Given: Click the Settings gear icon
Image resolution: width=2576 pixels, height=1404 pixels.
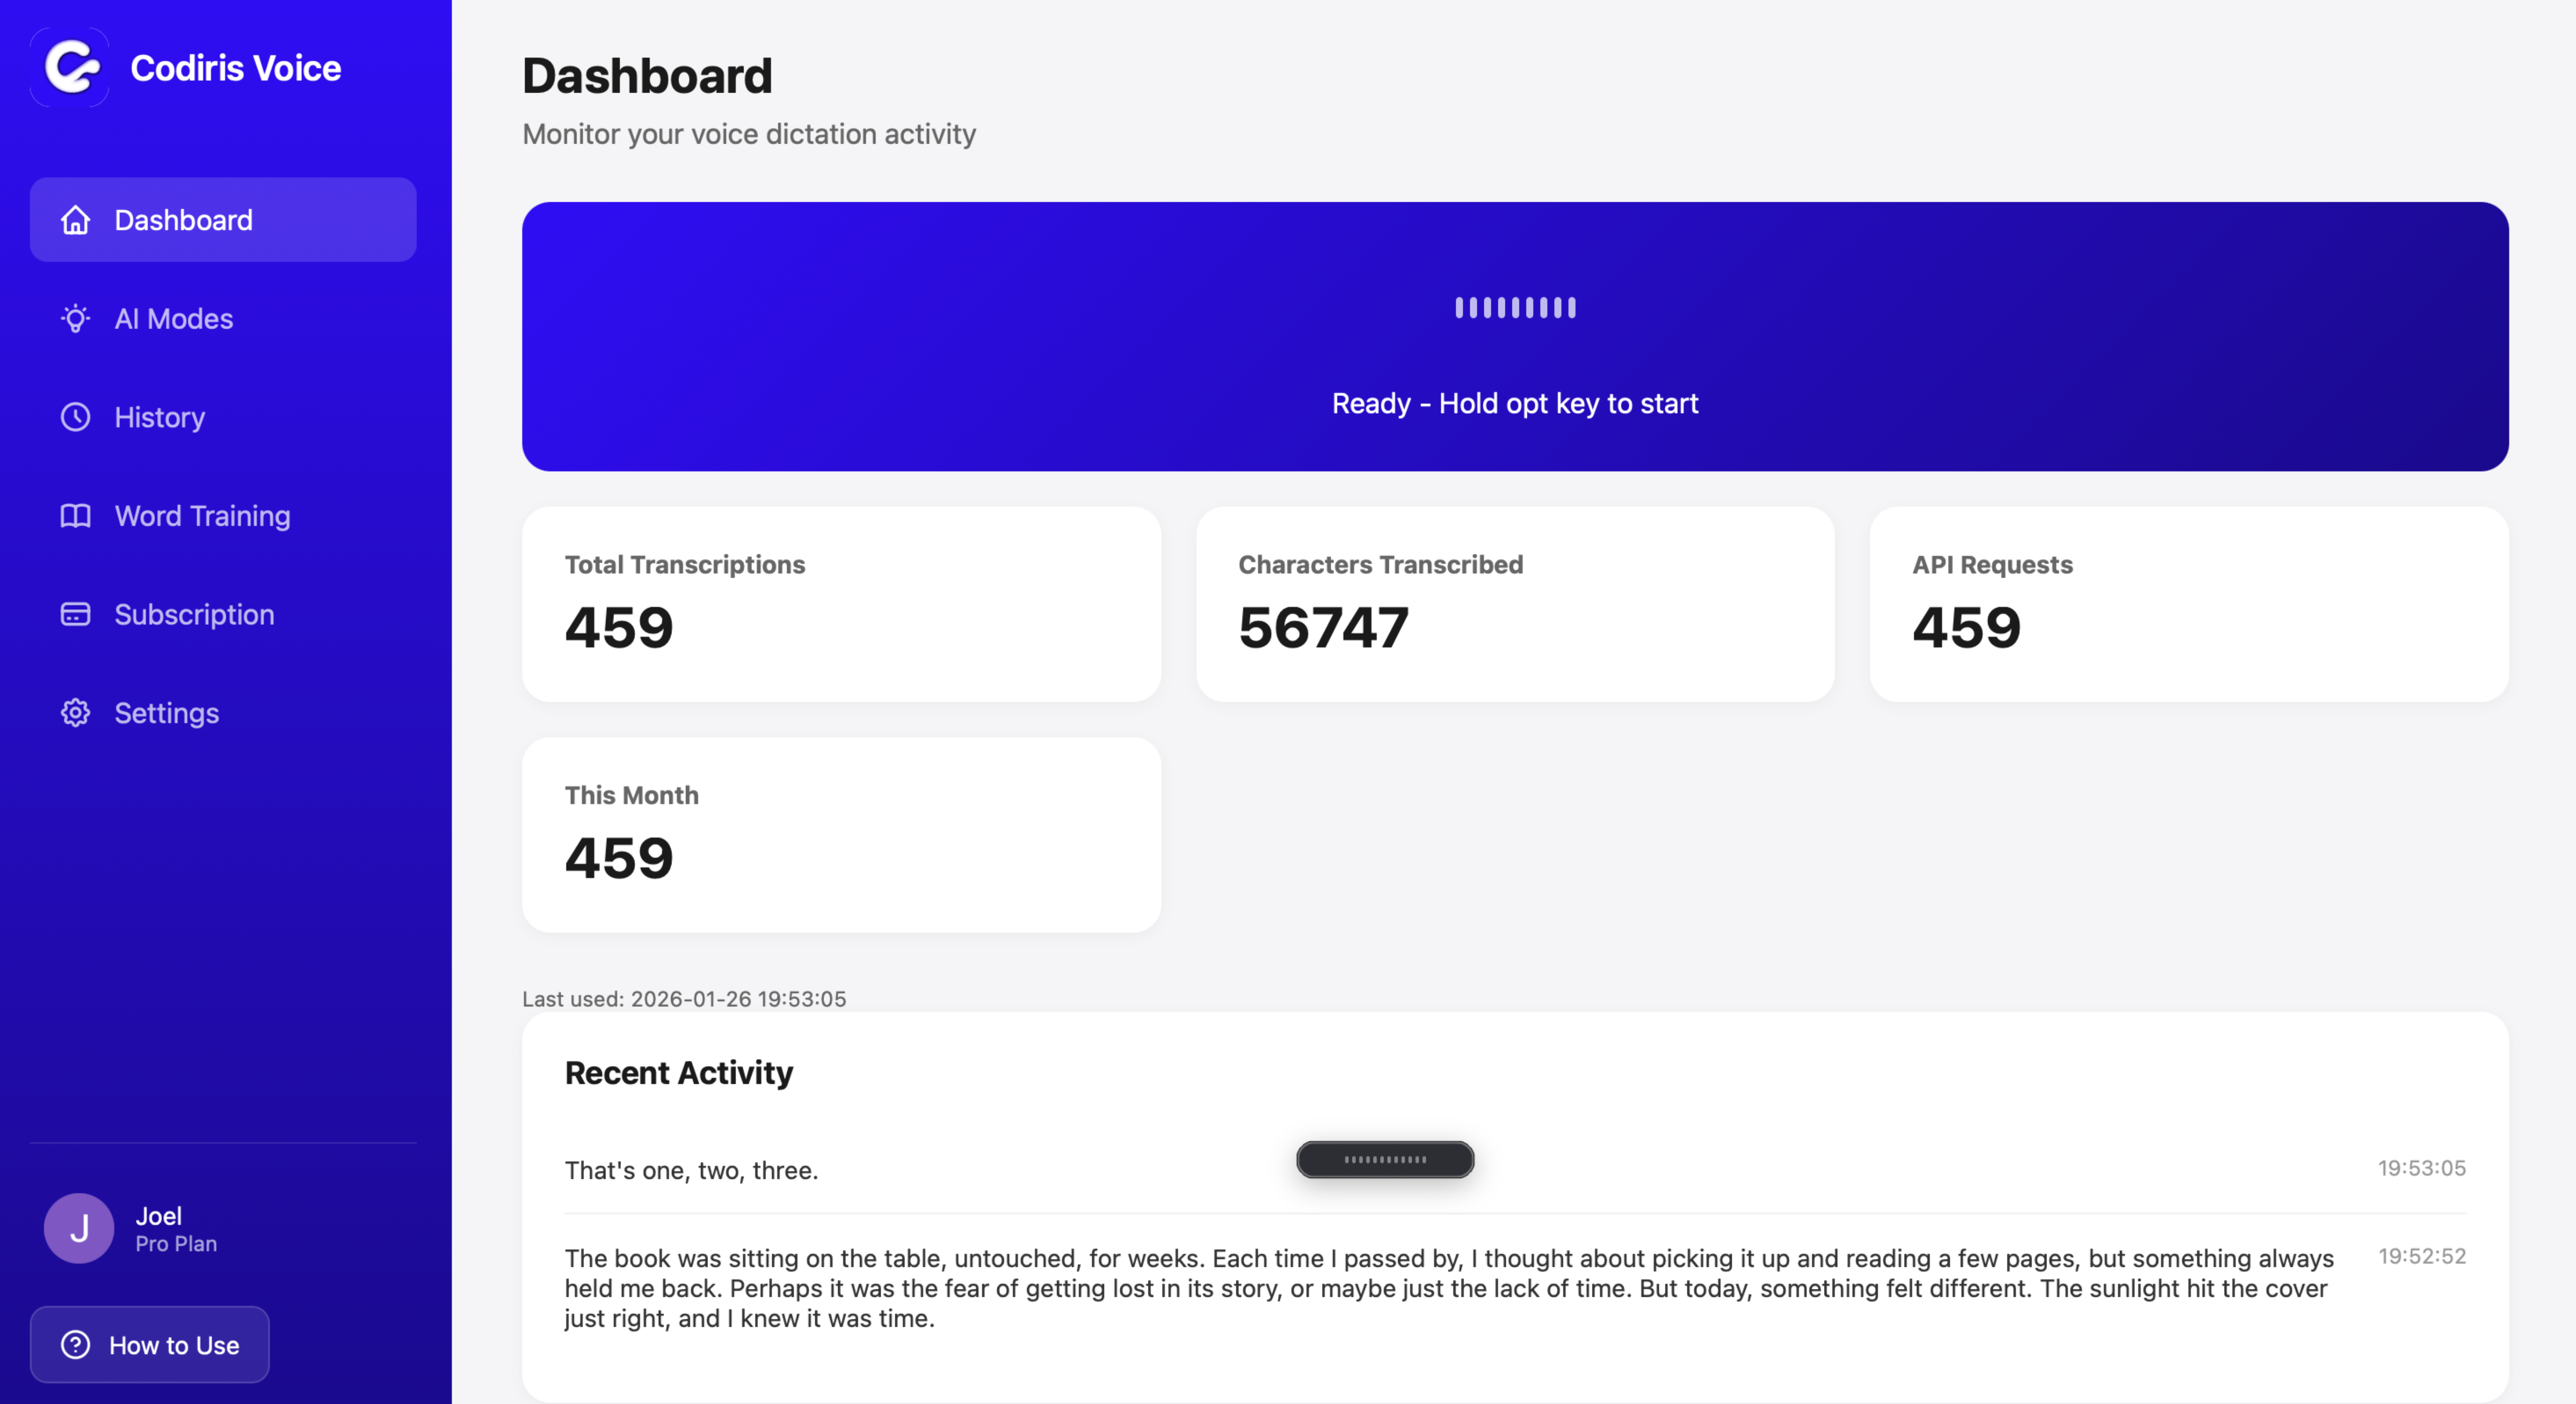Looking at the screenshot, I should 75,713.
